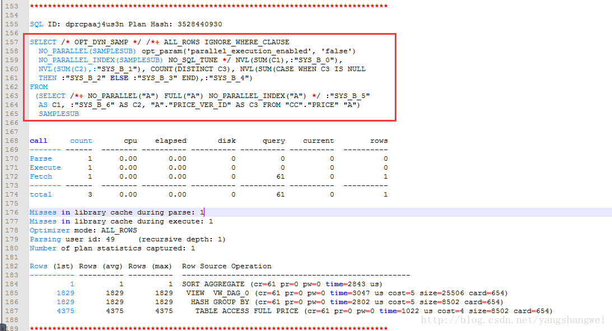
Task: Click COUNT(DISTINCT C3) expression
Action: [191, 69]
